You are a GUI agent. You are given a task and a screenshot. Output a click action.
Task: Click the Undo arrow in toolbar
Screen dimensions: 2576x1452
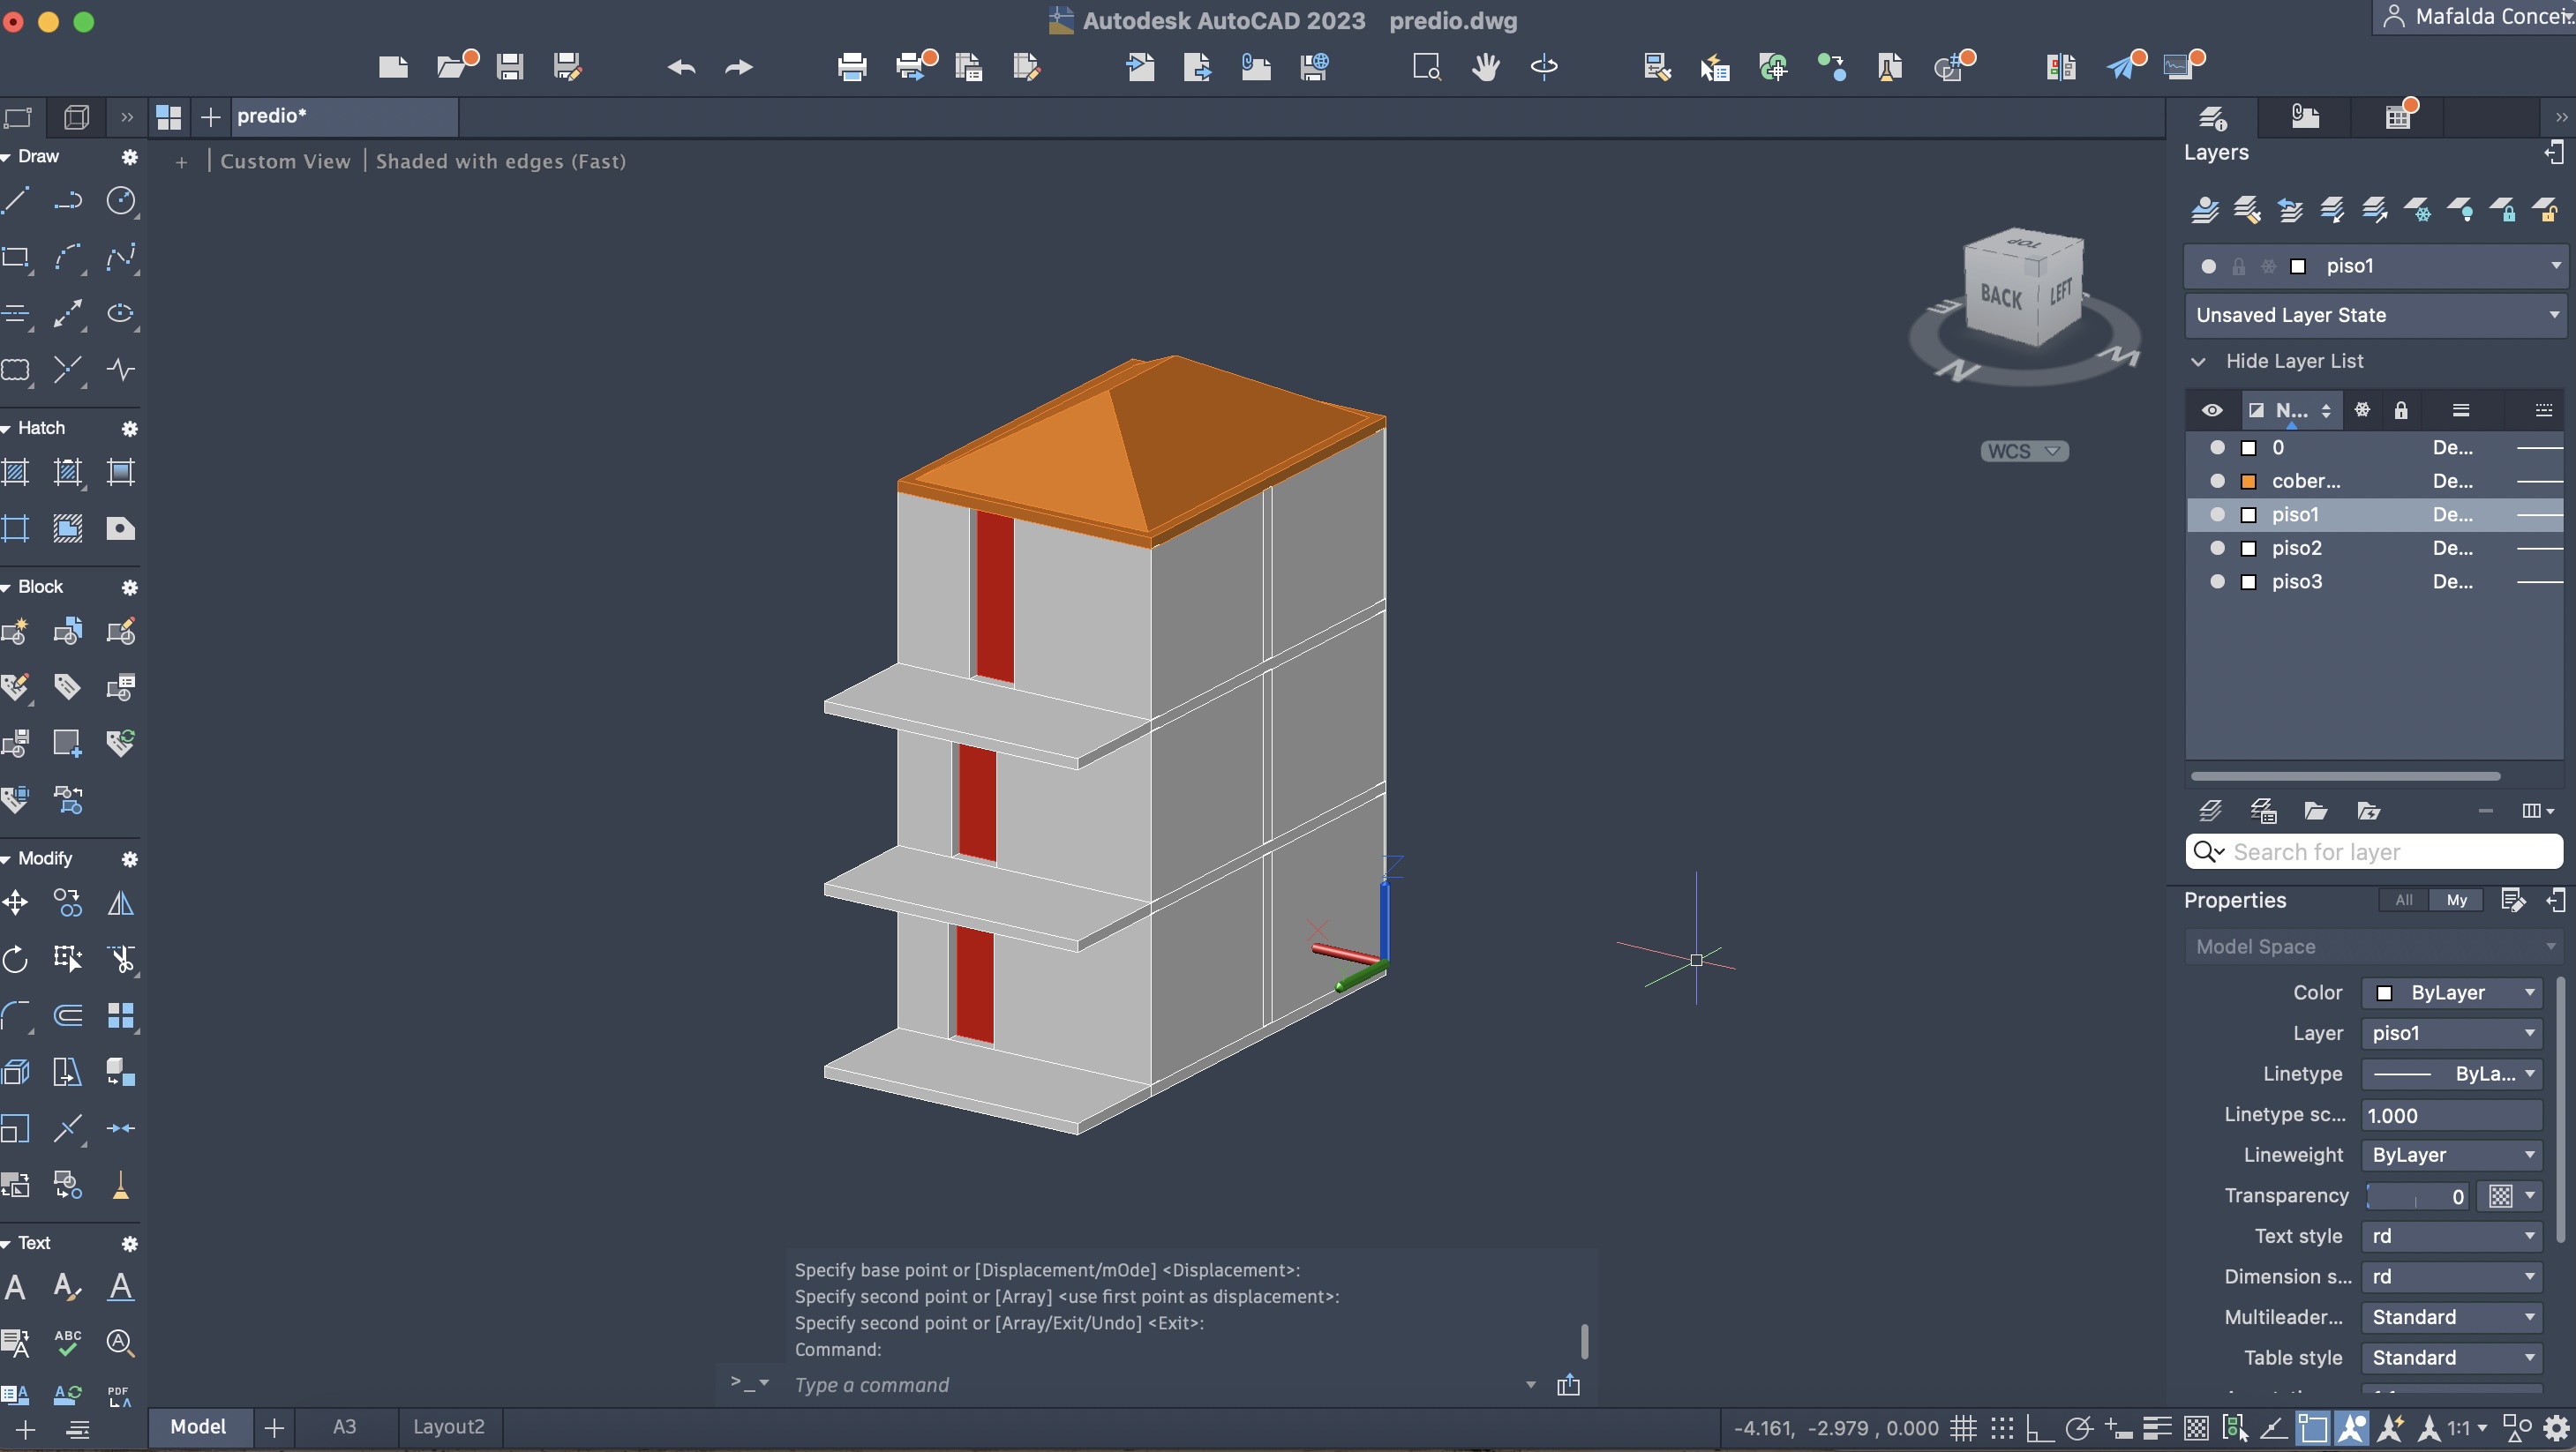click(681, 67)
